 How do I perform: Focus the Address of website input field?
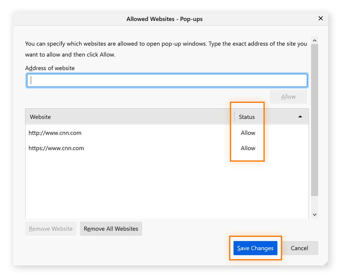pyautogui.click(x=167, y=80)
